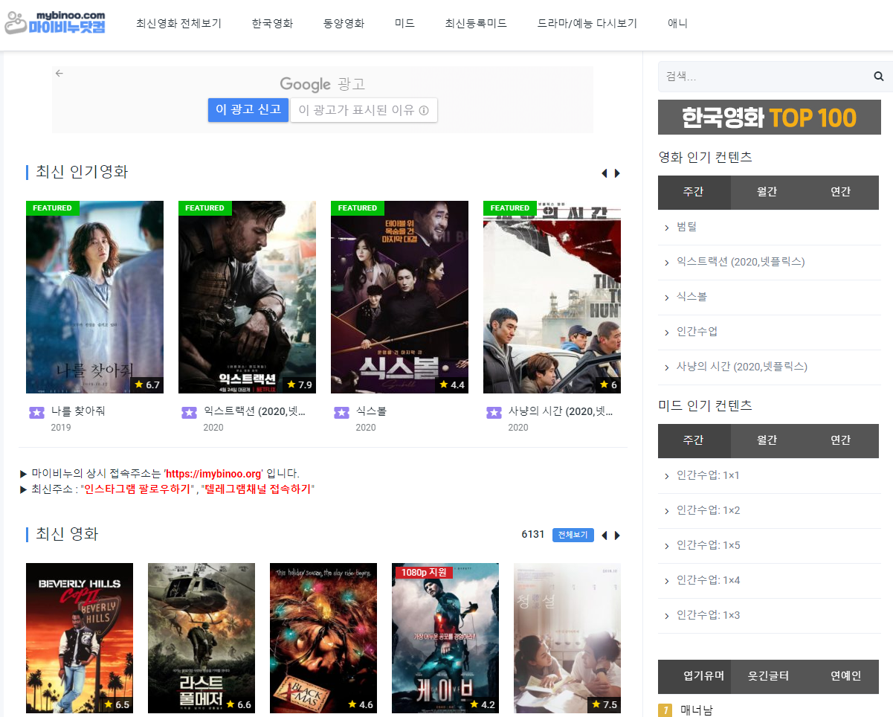Switch to 웃긴글터 tab
Screen dimensions: 893x717
click(767, 676)
